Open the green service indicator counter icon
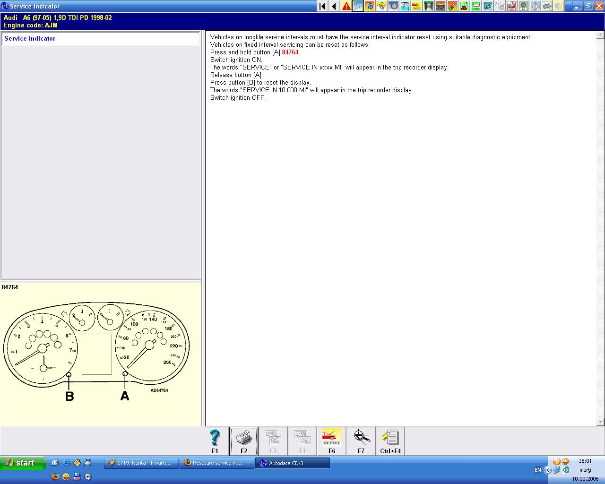Image resolution: width=605 pixels, height=484 pixels. 464,6
